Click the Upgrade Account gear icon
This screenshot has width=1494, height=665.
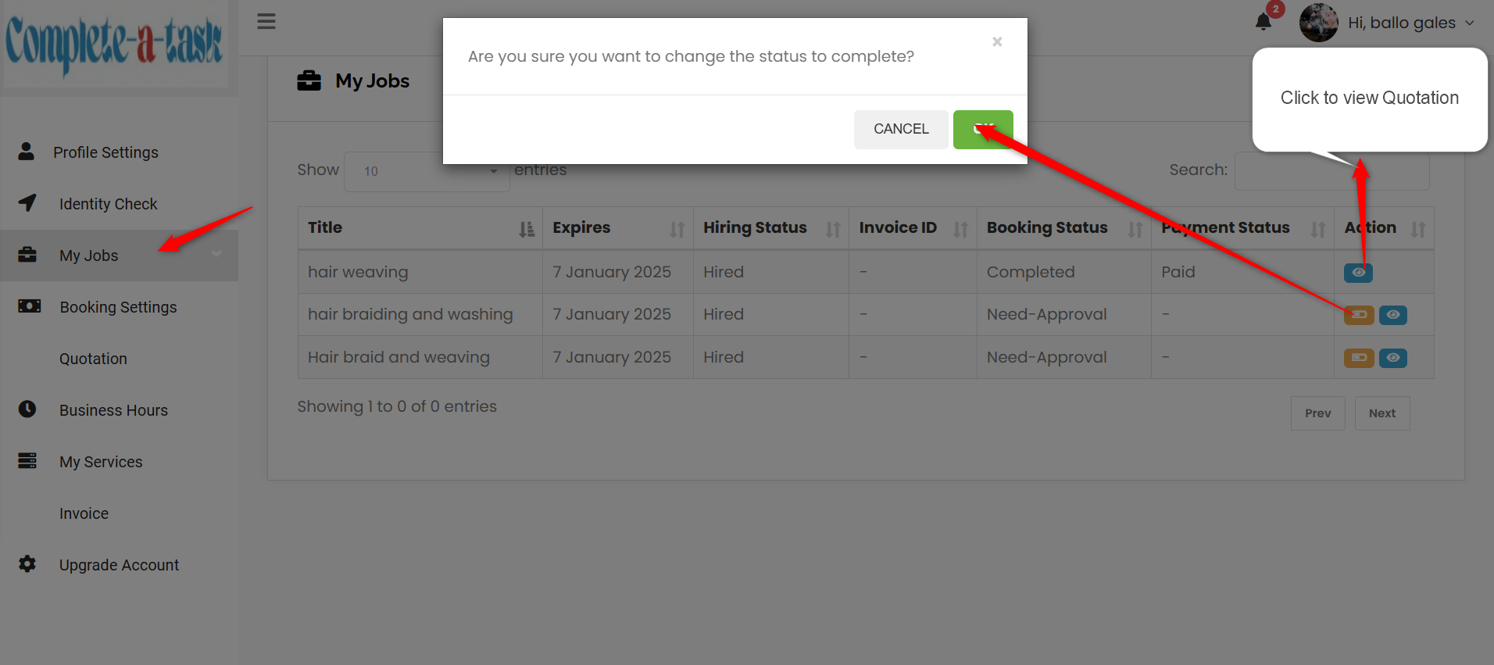click(27, 563)
